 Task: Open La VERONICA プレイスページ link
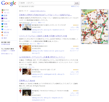tap(74, 74)
